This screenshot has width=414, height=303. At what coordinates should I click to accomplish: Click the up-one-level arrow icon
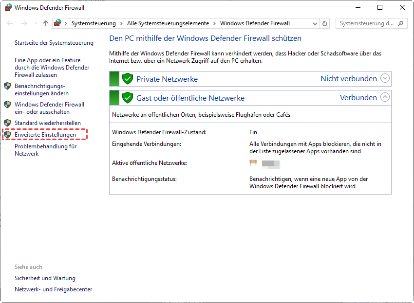pyautogui.click(x=46, y=23)
